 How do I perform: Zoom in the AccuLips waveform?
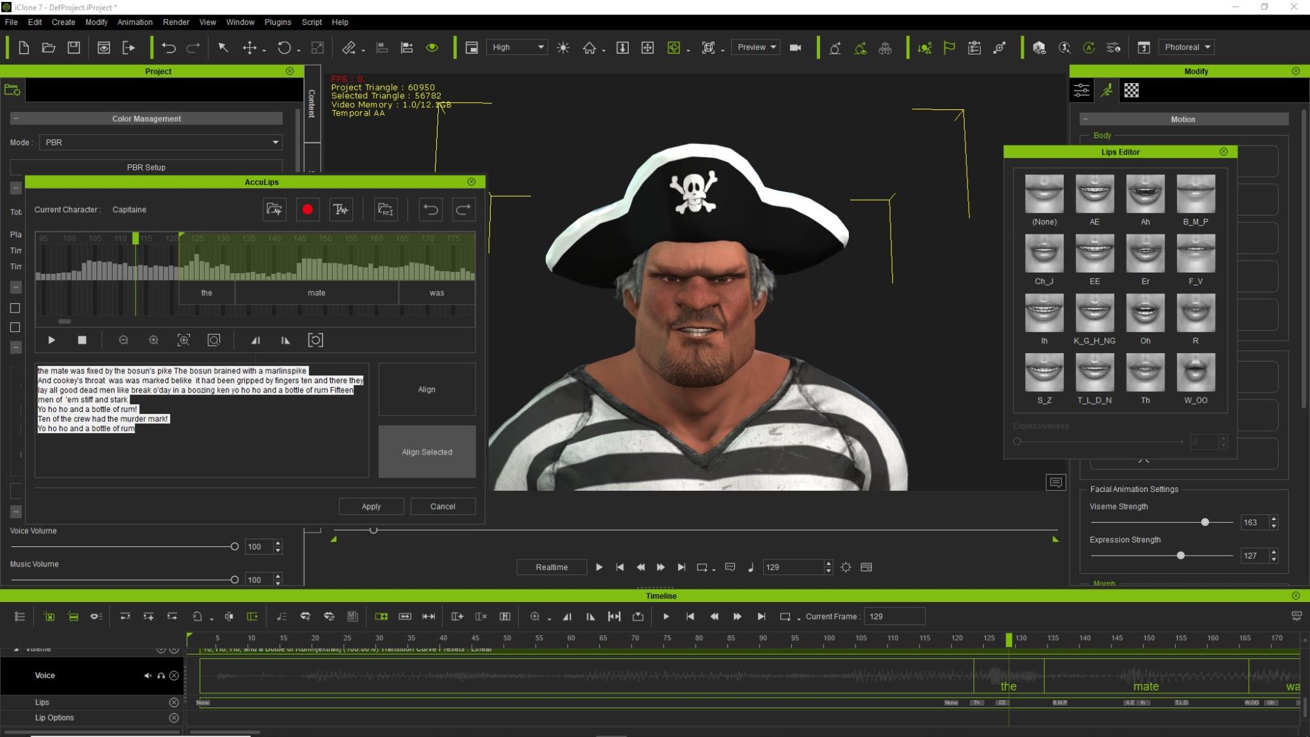click(x=153, y=340)
